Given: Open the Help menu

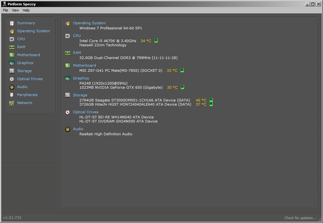Looking at the screenshot, I should tap(26, 10).
